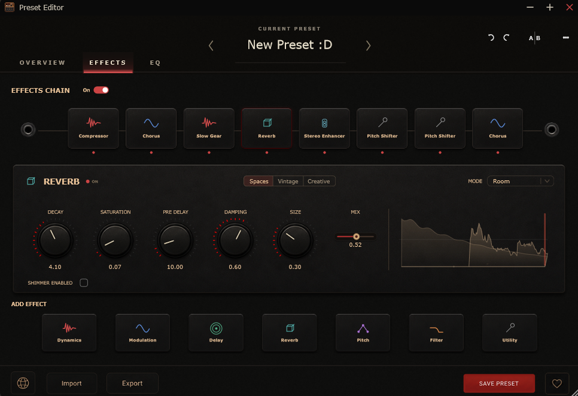Screen dimensions: 578x396
Task: Select the Creative reverb category
Action: [x=319, y=181]
